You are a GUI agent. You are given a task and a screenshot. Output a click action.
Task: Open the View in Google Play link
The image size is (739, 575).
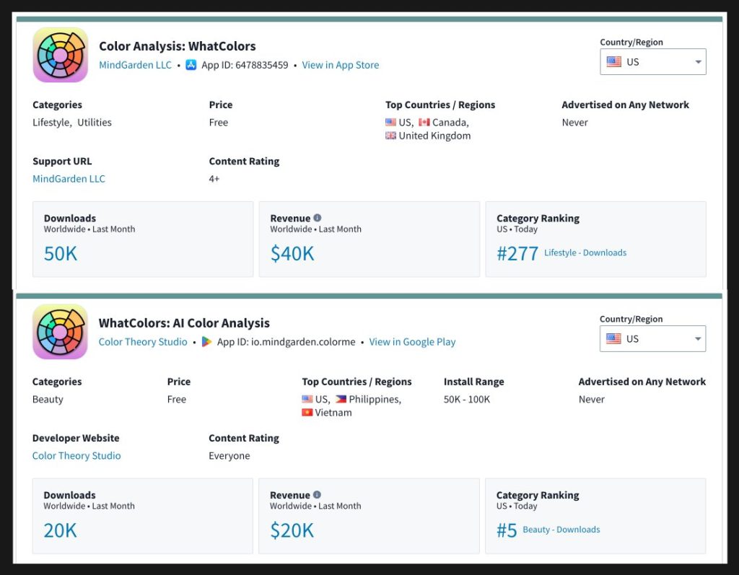pyautogui.click(x=412, y=342)
